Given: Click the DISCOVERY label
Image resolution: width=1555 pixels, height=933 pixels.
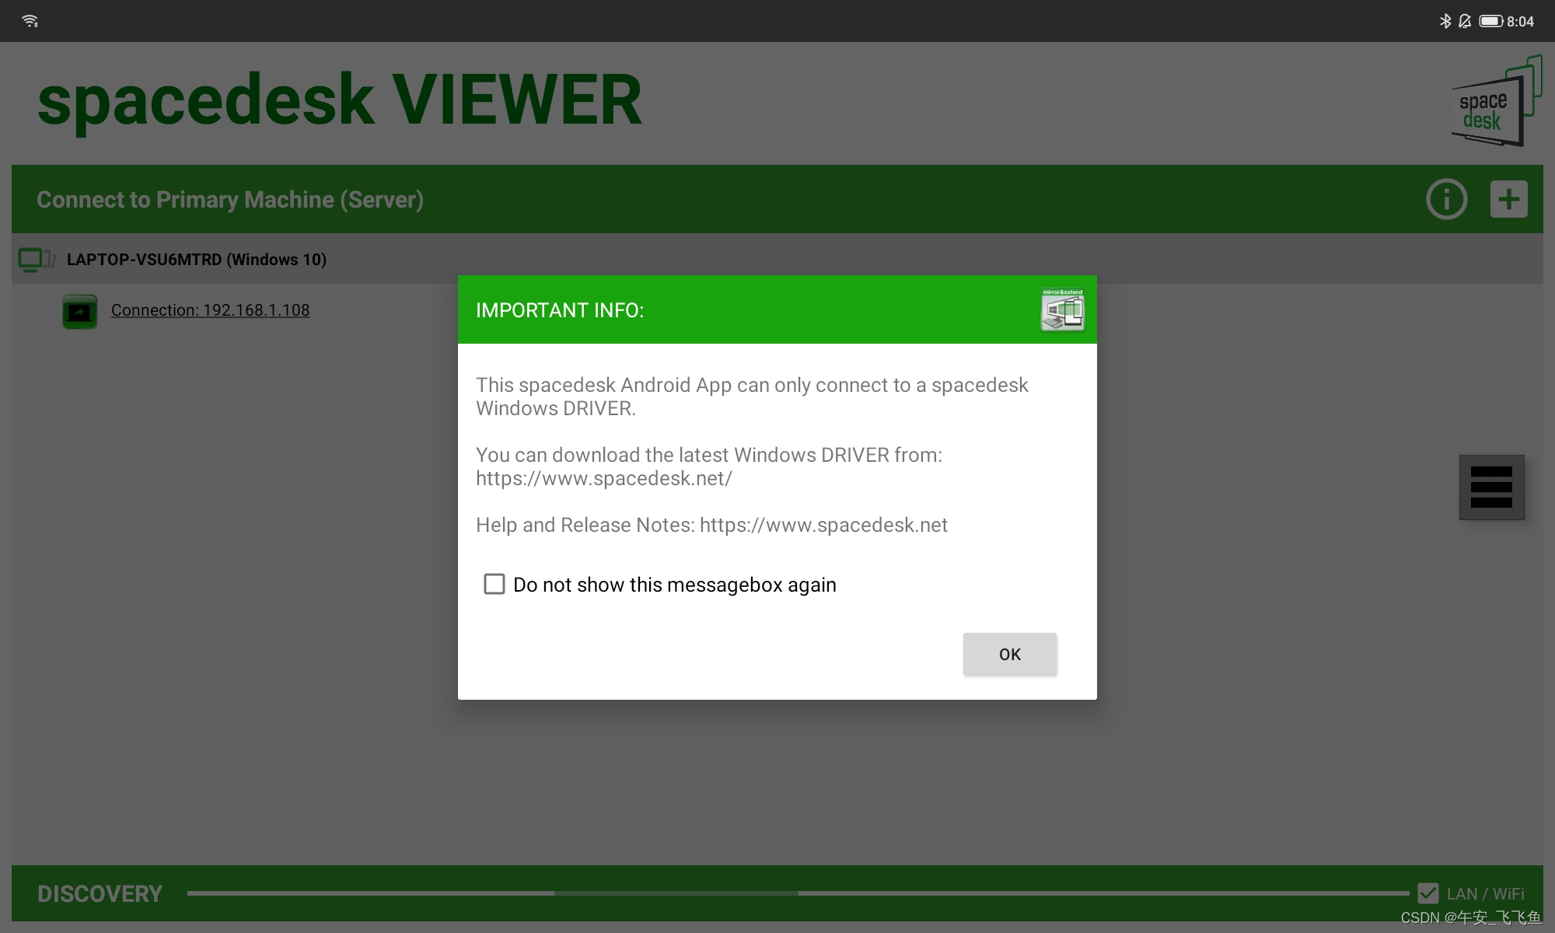Looking at the screenshot, I should coord(100,893).
